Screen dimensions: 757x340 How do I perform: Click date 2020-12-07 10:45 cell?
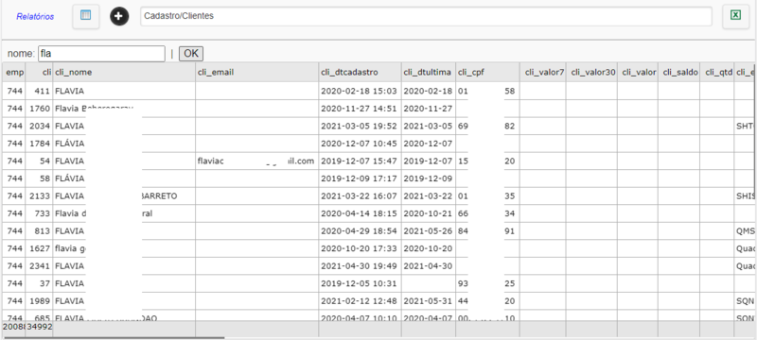360,144
